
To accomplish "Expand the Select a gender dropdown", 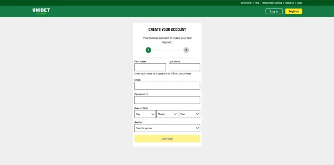I will (x=167, y=128).
